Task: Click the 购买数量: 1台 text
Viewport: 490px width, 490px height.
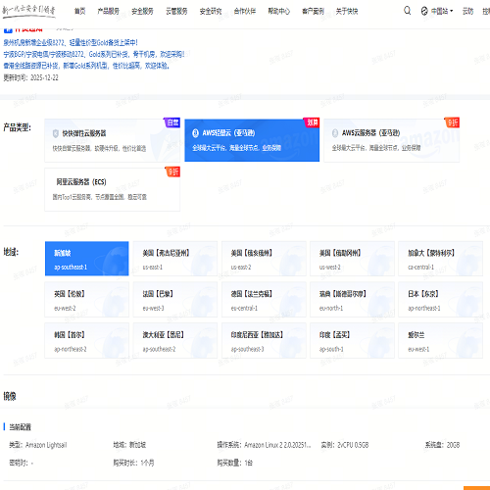Action: click(x=235, y=463)
